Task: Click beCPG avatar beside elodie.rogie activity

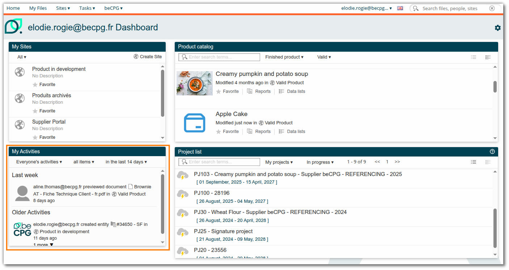Action: point(22,230)
